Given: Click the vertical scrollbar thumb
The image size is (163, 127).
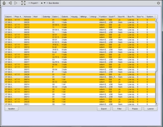Looking at the screenshot, I should (x=156, y=47).
